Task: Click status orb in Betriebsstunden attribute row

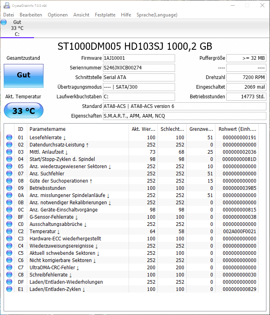Action: click(x=9, y=188)
